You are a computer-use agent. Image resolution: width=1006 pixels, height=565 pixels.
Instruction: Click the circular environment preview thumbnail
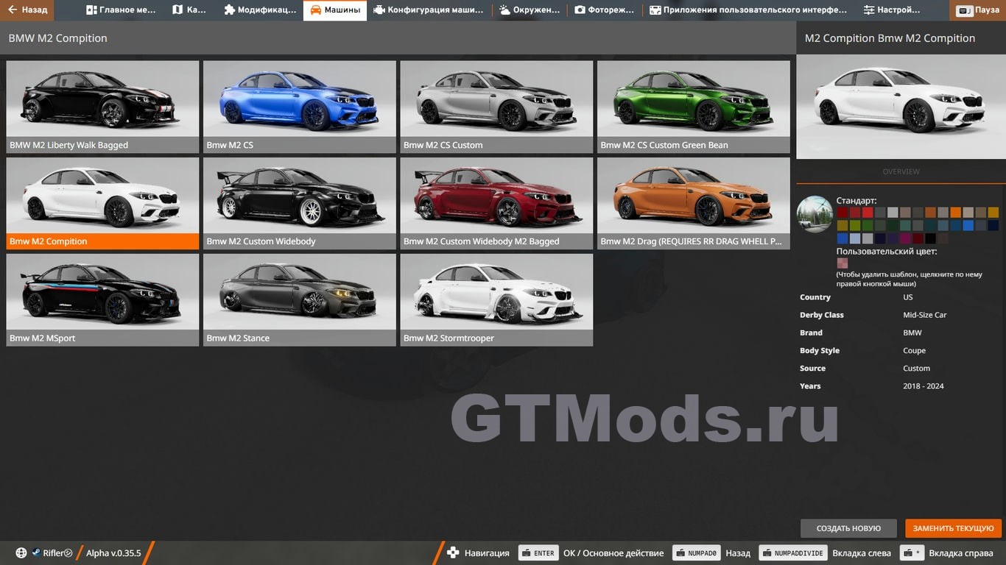click(815, 214)
